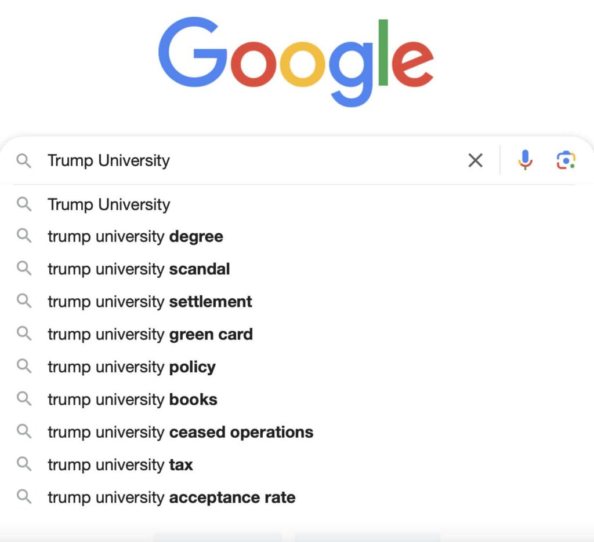Viewport: 594px width, 542px height.
Task: Select suggestion 'trump university degree'
Action: (x=297, y=236)
